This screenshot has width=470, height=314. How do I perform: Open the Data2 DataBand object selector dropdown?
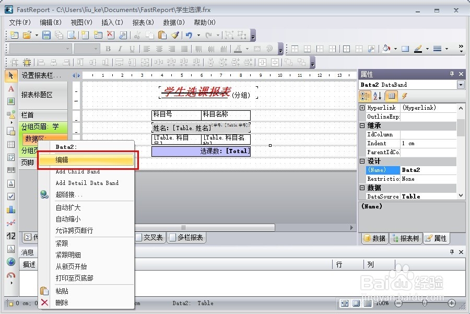tap(458, 85)
